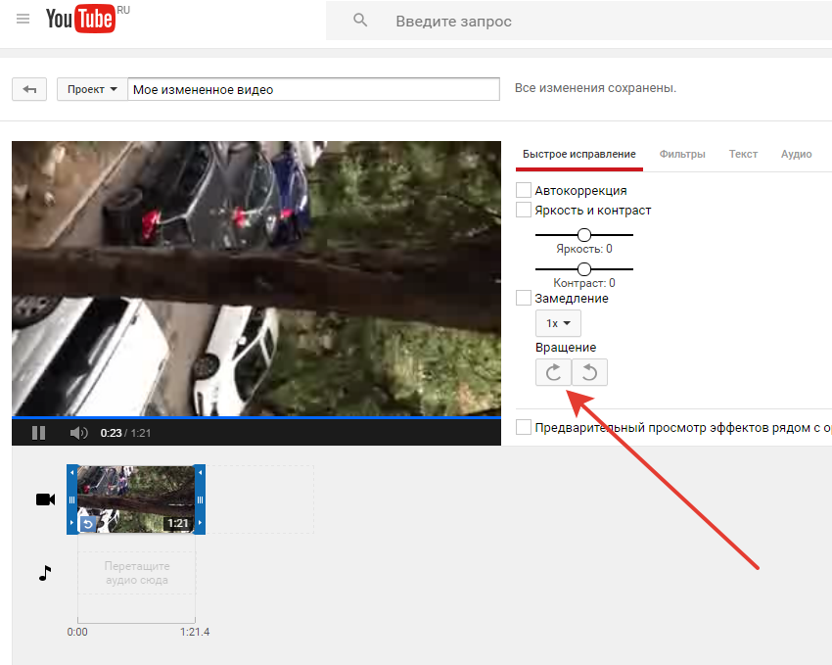The image size is (832, 665).
Task: Toggle the Яркость и контраст checkbox
Action: click(524, 210)
